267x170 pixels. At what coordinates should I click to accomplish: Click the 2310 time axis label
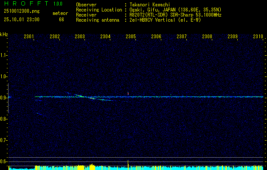coord(258,36)
